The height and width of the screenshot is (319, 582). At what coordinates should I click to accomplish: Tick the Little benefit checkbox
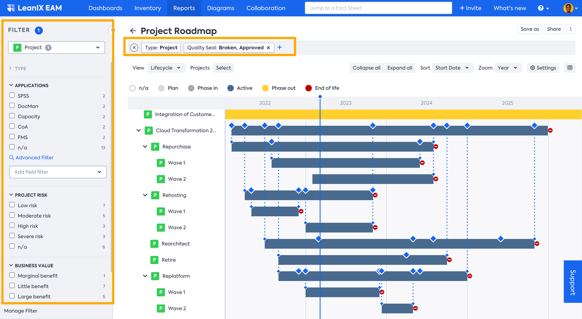click(12, 286)
